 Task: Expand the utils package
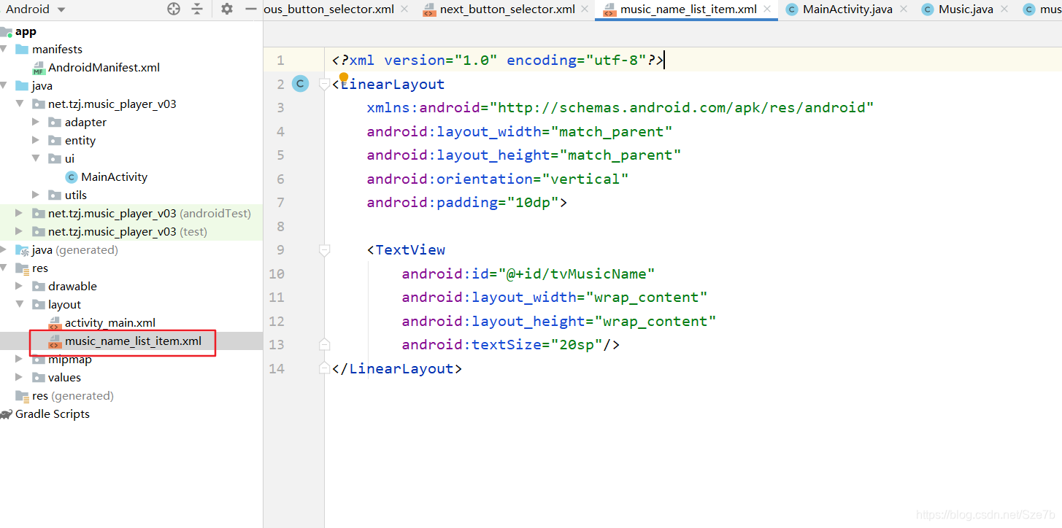pyautogui.click(x=36, y=195)
